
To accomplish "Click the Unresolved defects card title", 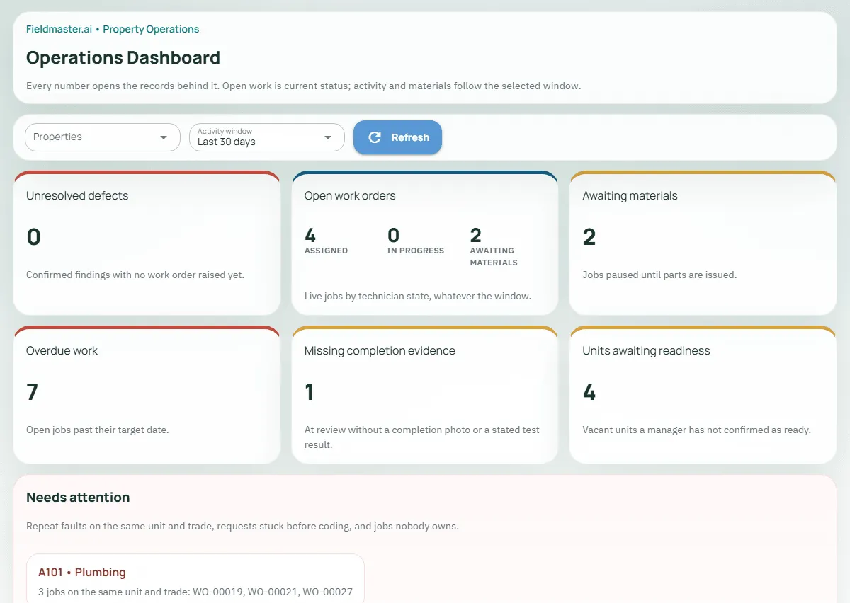I will [77, 196].
